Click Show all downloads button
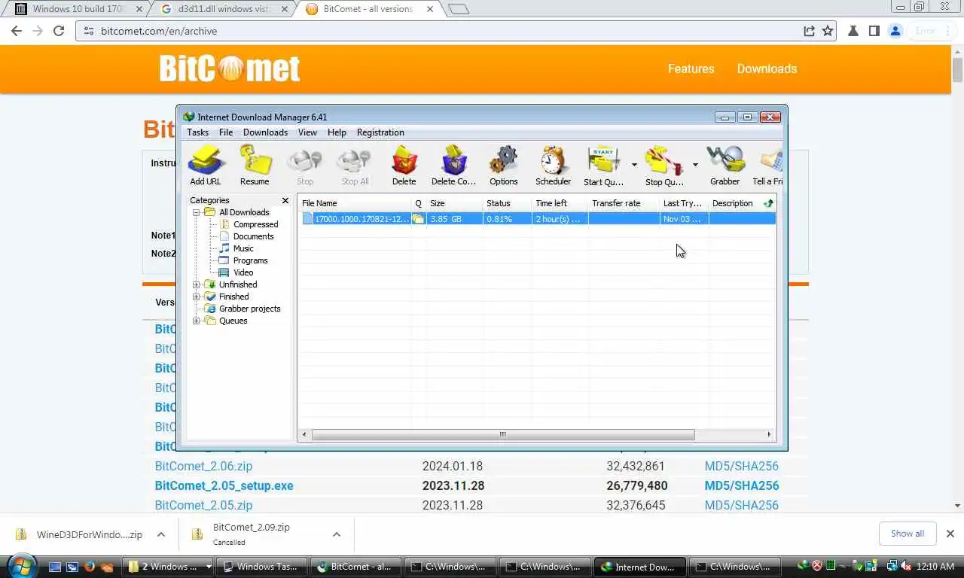Viewport: 964px width, 578px height. [908, 534]
